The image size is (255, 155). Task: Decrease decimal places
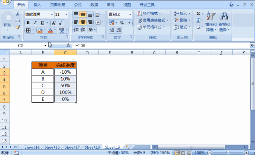pos(119,30)
